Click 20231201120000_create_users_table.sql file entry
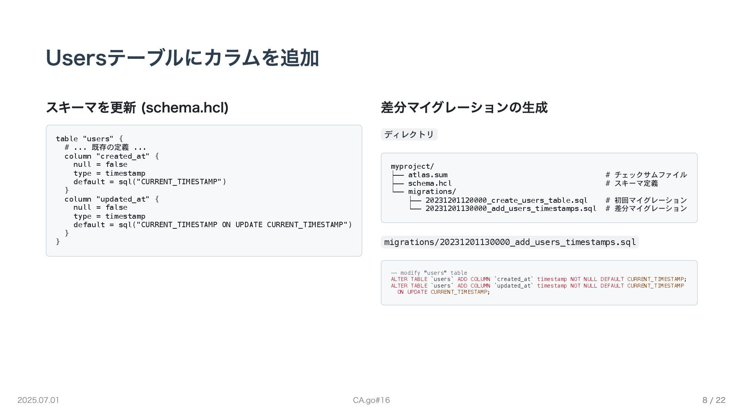 click(506, 200)
